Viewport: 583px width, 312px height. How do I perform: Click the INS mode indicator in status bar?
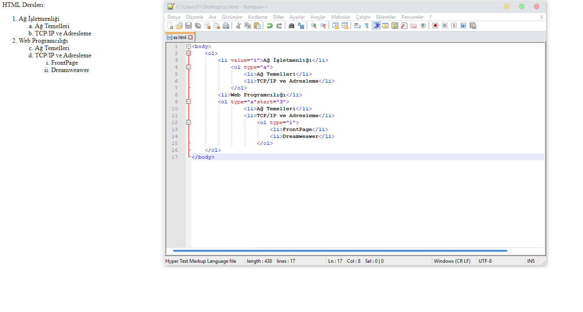point(531,261)
